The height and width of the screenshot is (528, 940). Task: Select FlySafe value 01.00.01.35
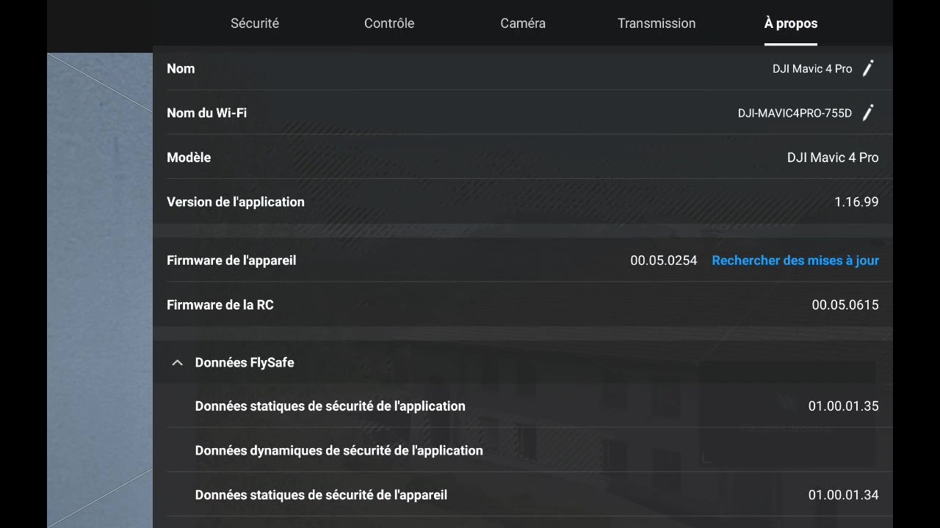[x=844, y=406]
